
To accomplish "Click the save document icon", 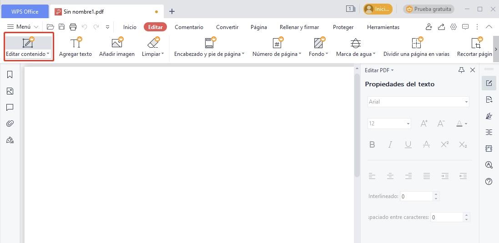I will coord(62,27).
